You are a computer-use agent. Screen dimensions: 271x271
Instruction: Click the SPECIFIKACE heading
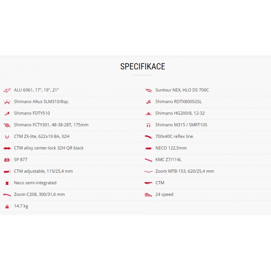pyautogui.click(x=143, y=66)
